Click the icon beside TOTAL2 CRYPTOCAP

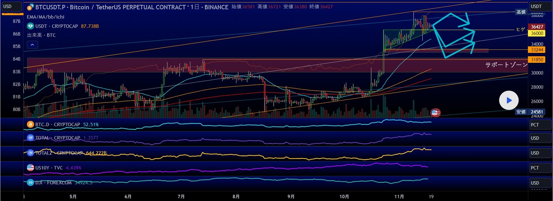30,153
